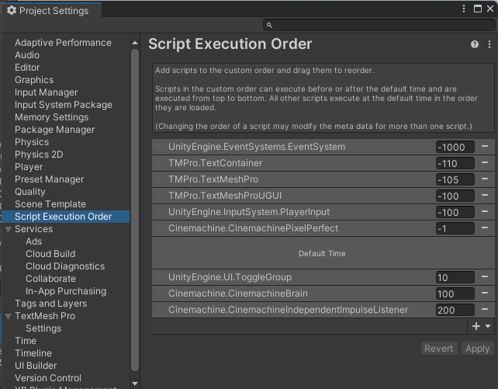
Task: Open Adaptive Performance settings
Action: [63, 43]
